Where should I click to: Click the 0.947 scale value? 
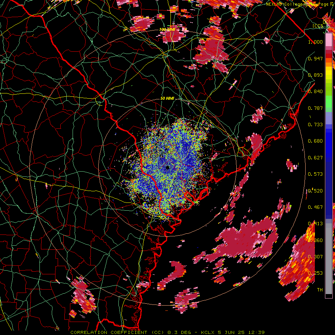(315, 58)
